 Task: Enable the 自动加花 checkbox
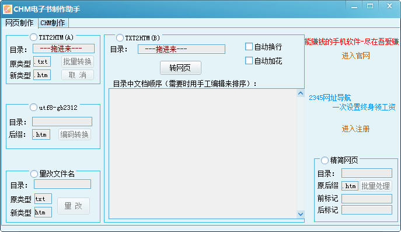click(x=249, y=61)
